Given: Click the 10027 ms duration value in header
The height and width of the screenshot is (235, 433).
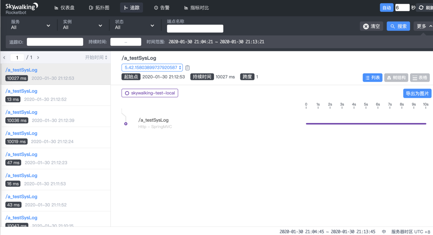Looking at the screenshot, I should point(225,77).
